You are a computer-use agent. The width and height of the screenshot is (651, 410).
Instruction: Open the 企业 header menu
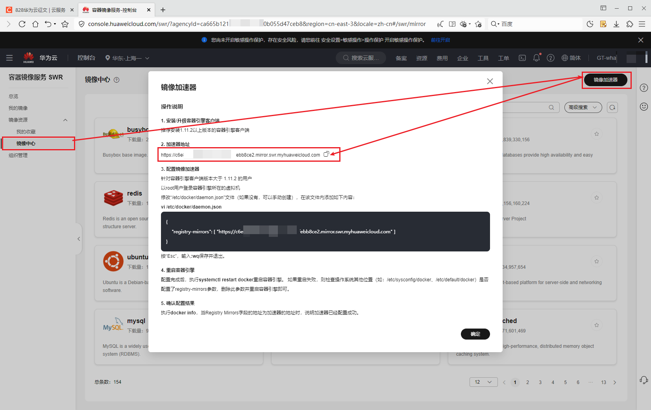462,58
